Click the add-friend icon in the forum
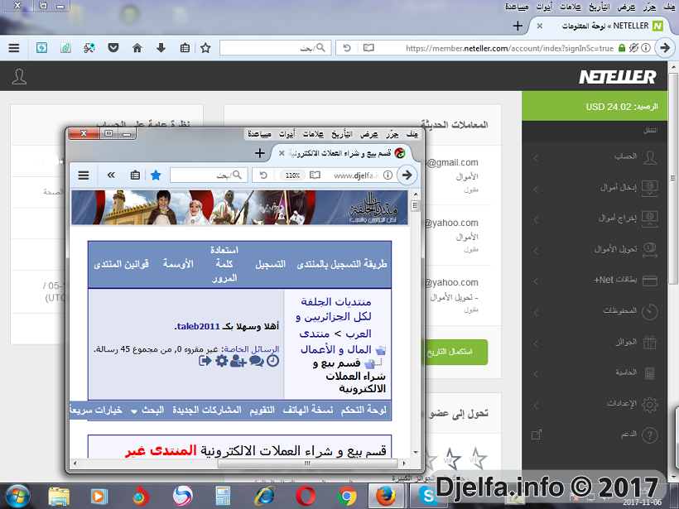Screen dimensions: 679x509 (x=238, y=361)
